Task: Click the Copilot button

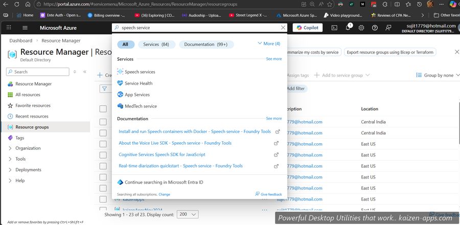Action: pyautogui.click(x=308, y=28)
